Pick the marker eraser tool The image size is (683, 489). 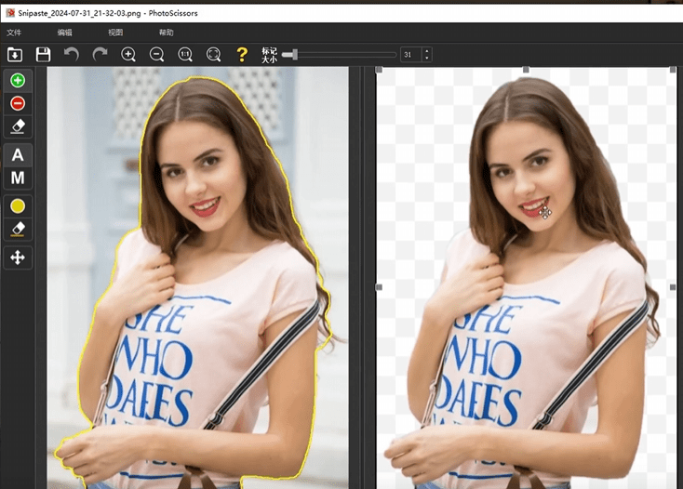point(18,126)
